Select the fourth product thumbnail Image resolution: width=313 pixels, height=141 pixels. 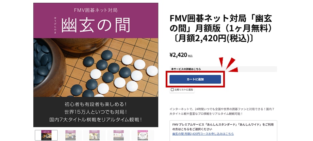click(119, 135)
